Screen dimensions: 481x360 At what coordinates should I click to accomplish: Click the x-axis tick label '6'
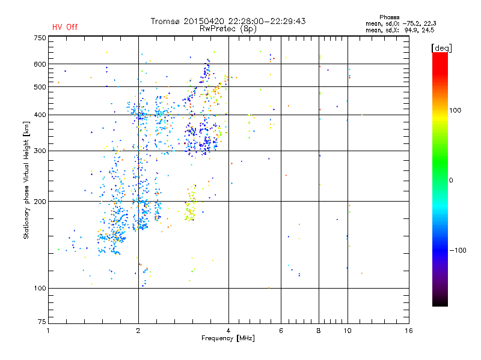[x=281, y=331]
